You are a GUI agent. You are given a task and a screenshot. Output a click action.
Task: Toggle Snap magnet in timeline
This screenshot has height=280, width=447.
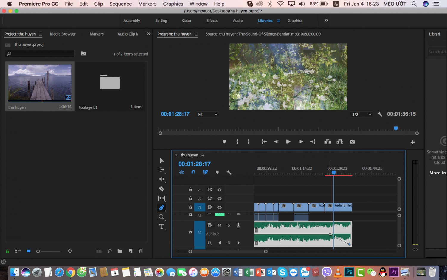pyautogui.click(x=193, y=172)
